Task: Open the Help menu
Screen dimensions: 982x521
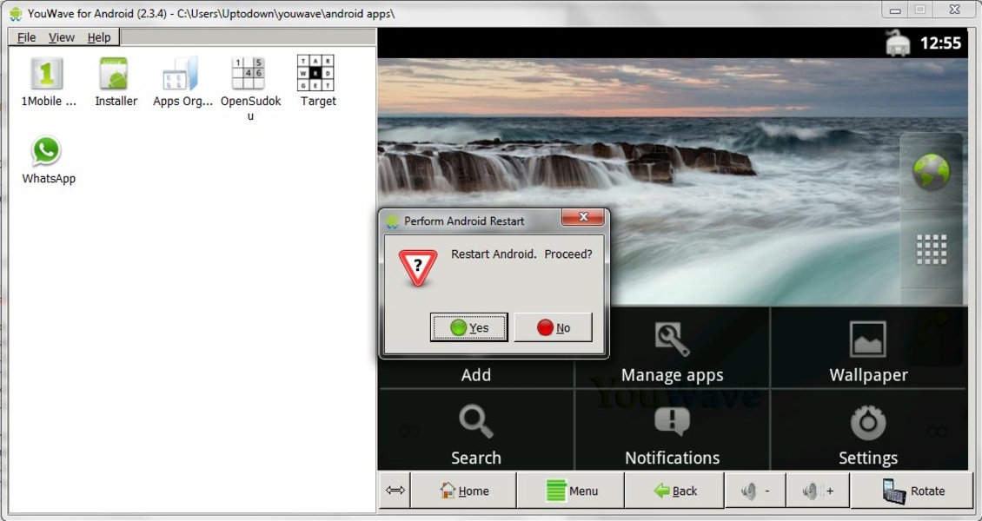Action: (x=99, y=37)
